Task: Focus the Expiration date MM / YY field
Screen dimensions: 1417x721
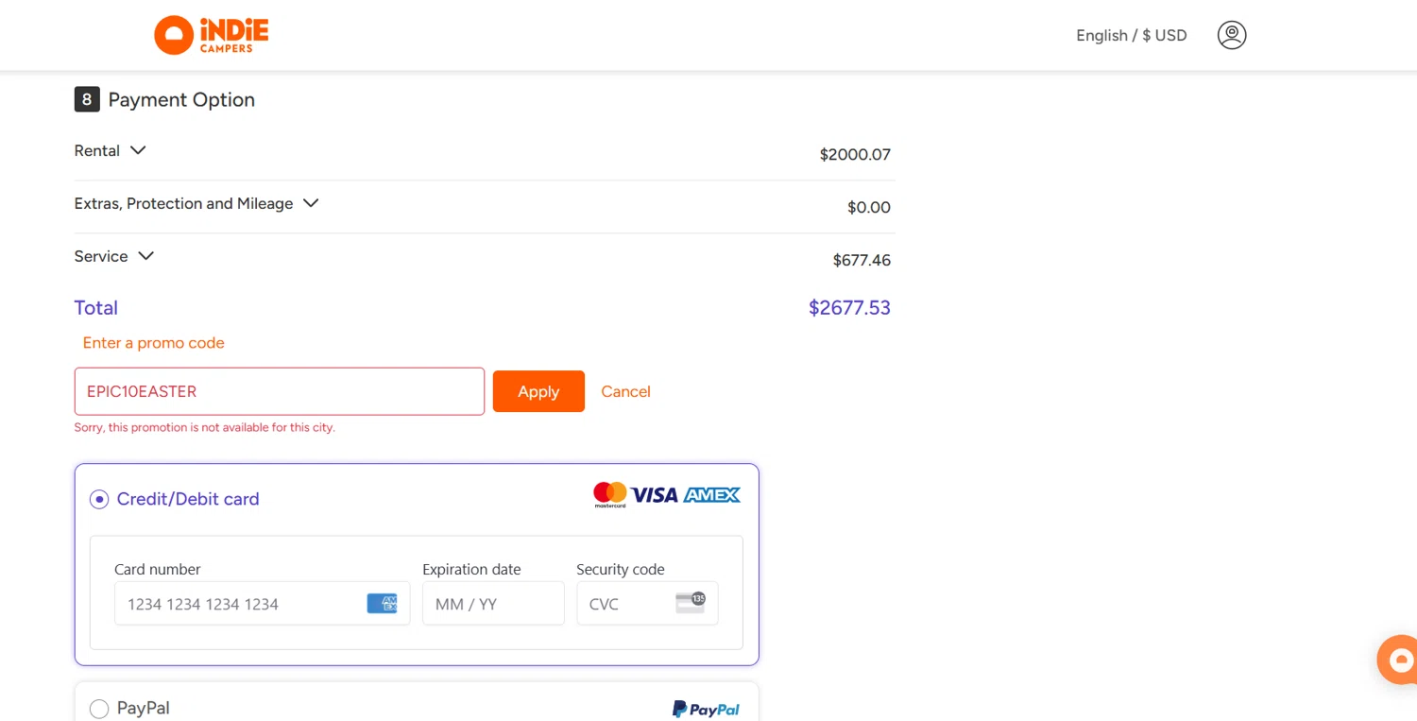Action: pyautogui.click(x=493, y=604)
